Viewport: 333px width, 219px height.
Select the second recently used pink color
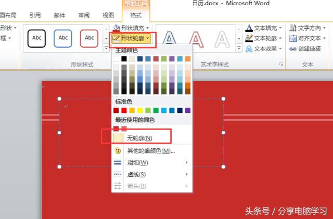[124, 128]
